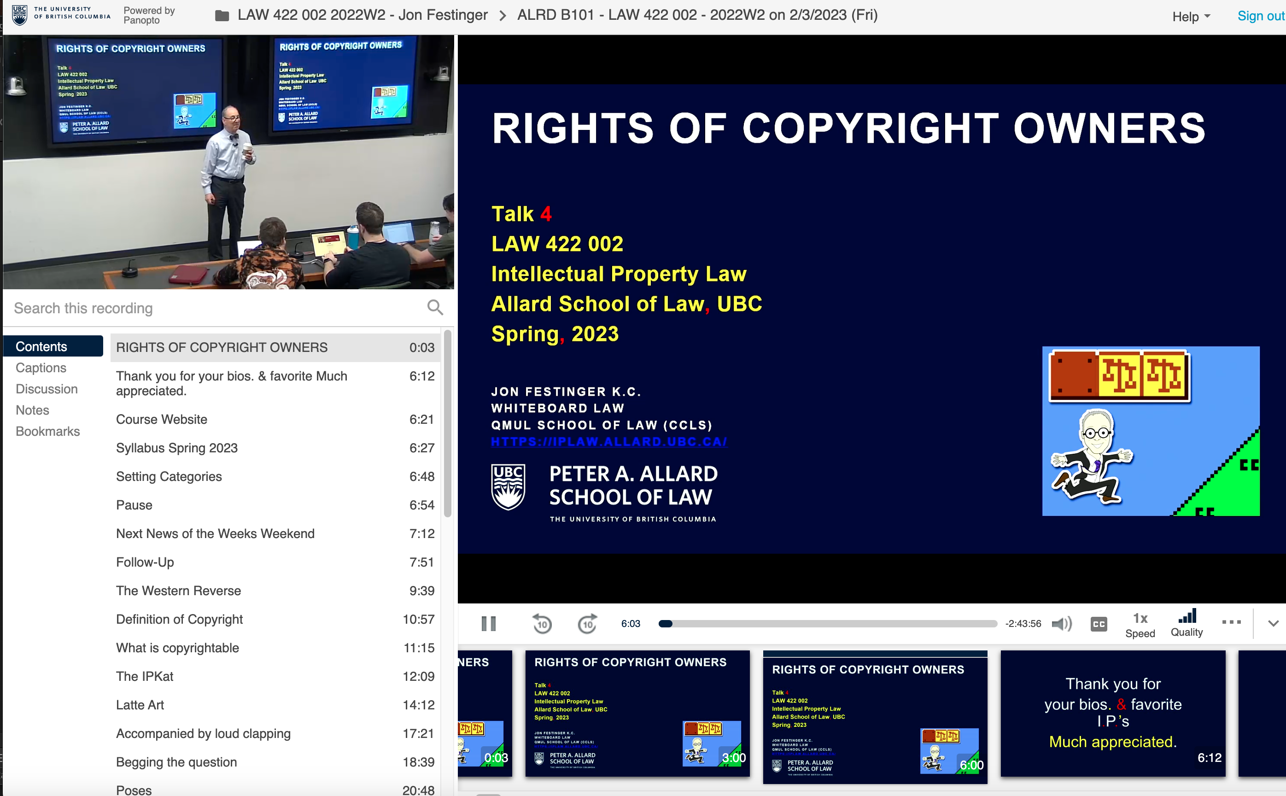
Task: Click the iplaw.allard.ubc.ca slide link
Action: pyautogui.click(x=608, y=442)
